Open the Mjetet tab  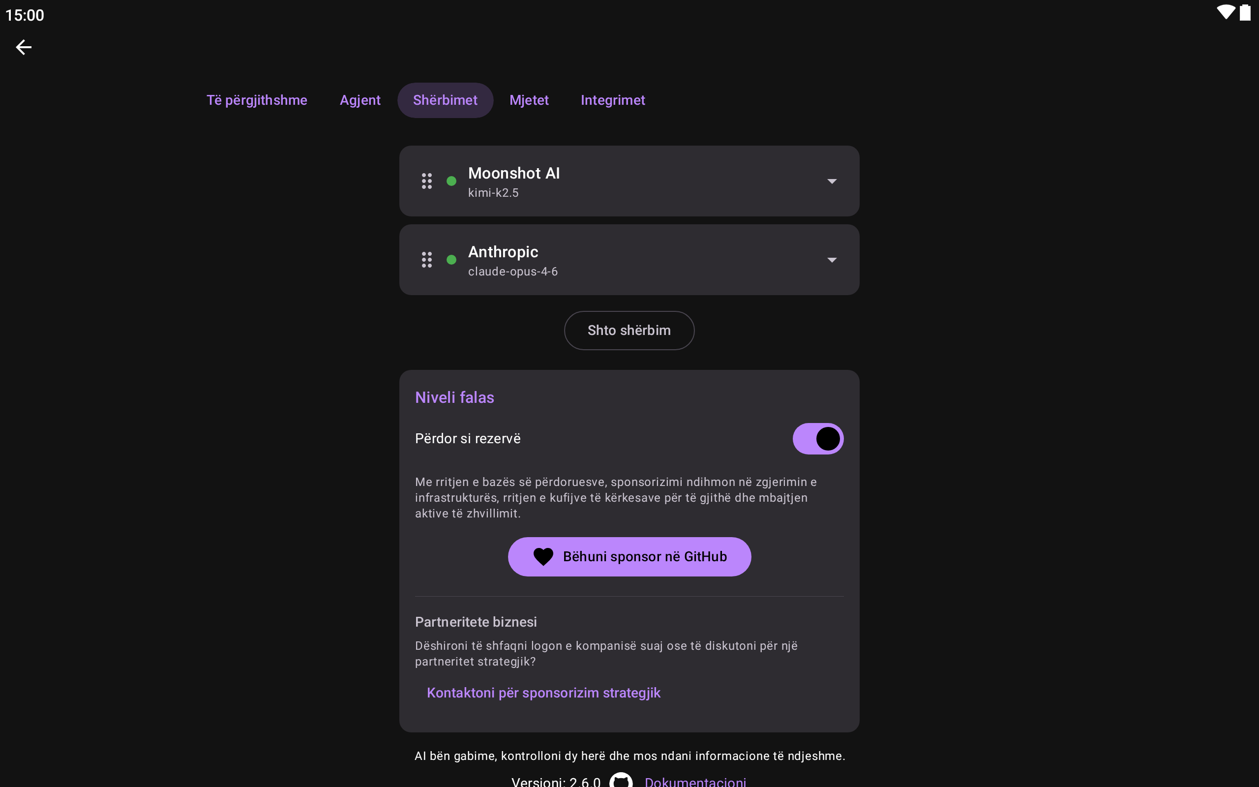click(x=529, y=100)
